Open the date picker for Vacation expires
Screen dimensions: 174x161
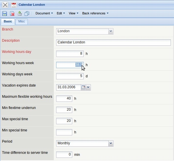83,87
